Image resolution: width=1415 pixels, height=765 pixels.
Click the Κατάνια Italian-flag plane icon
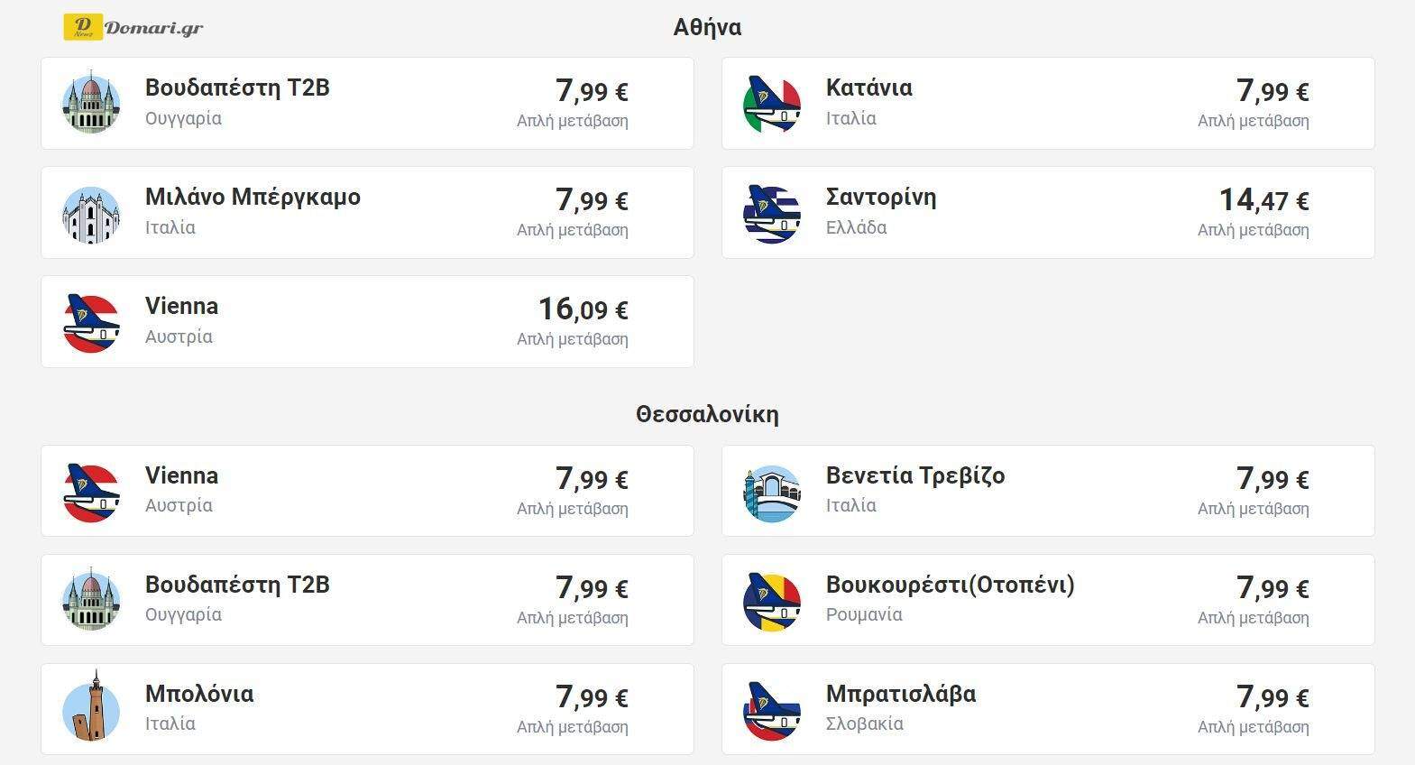coord(772,103)
